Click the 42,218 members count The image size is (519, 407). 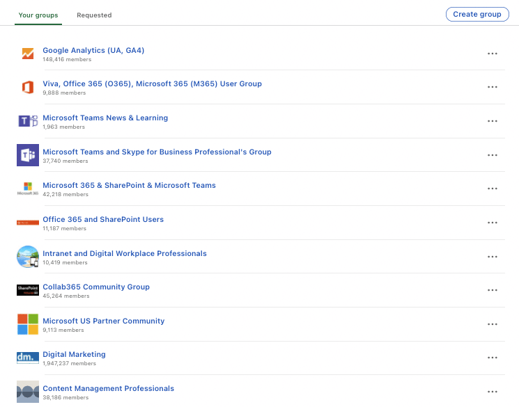point(65,194)
